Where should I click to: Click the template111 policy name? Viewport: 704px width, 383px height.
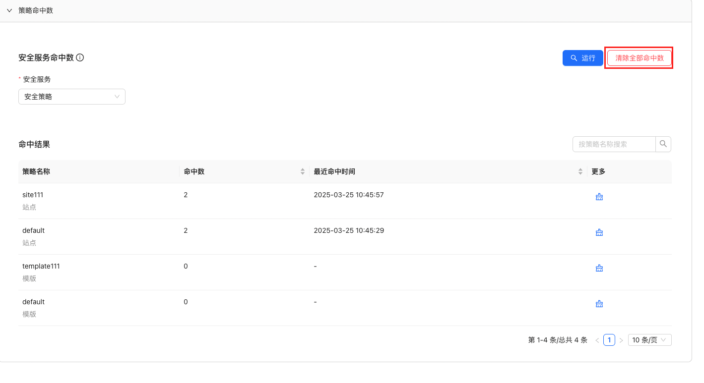click(41, 266)
